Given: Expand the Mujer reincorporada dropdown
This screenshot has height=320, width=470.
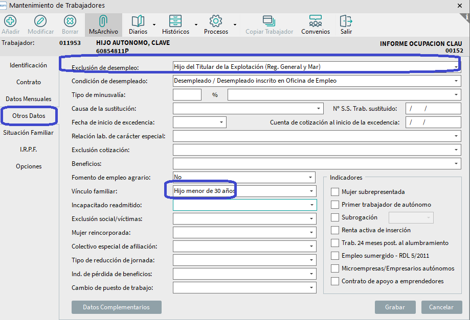Looking at the screenshot, I should pos(244,232).
